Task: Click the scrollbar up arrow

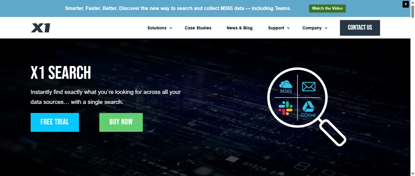Action: click(413, 2)
